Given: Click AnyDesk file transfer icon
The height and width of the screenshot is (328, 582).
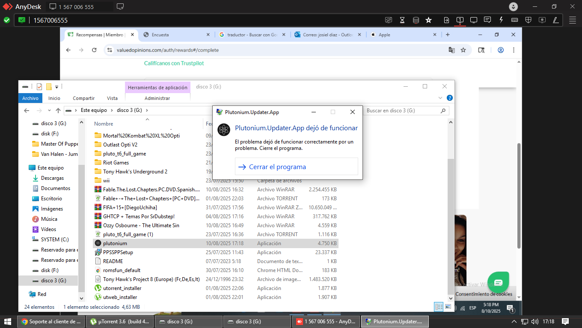Looking at the screenshot, I should (446, 20).
